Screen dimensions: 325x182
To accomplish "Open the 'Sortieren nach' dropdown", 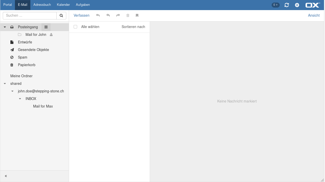I will (133, 27).
